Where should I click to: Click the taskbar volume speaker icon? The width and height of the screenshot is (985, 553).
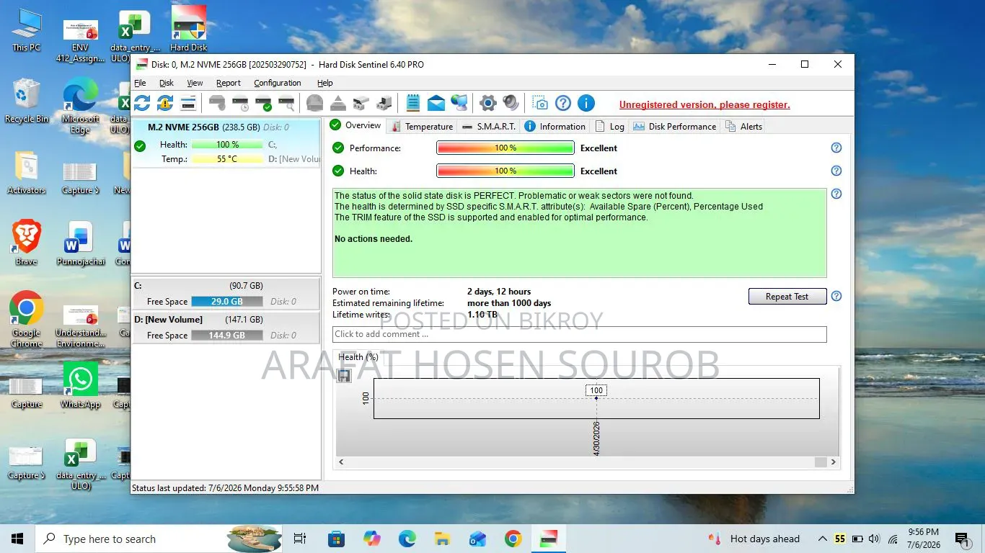click(874, 539)
